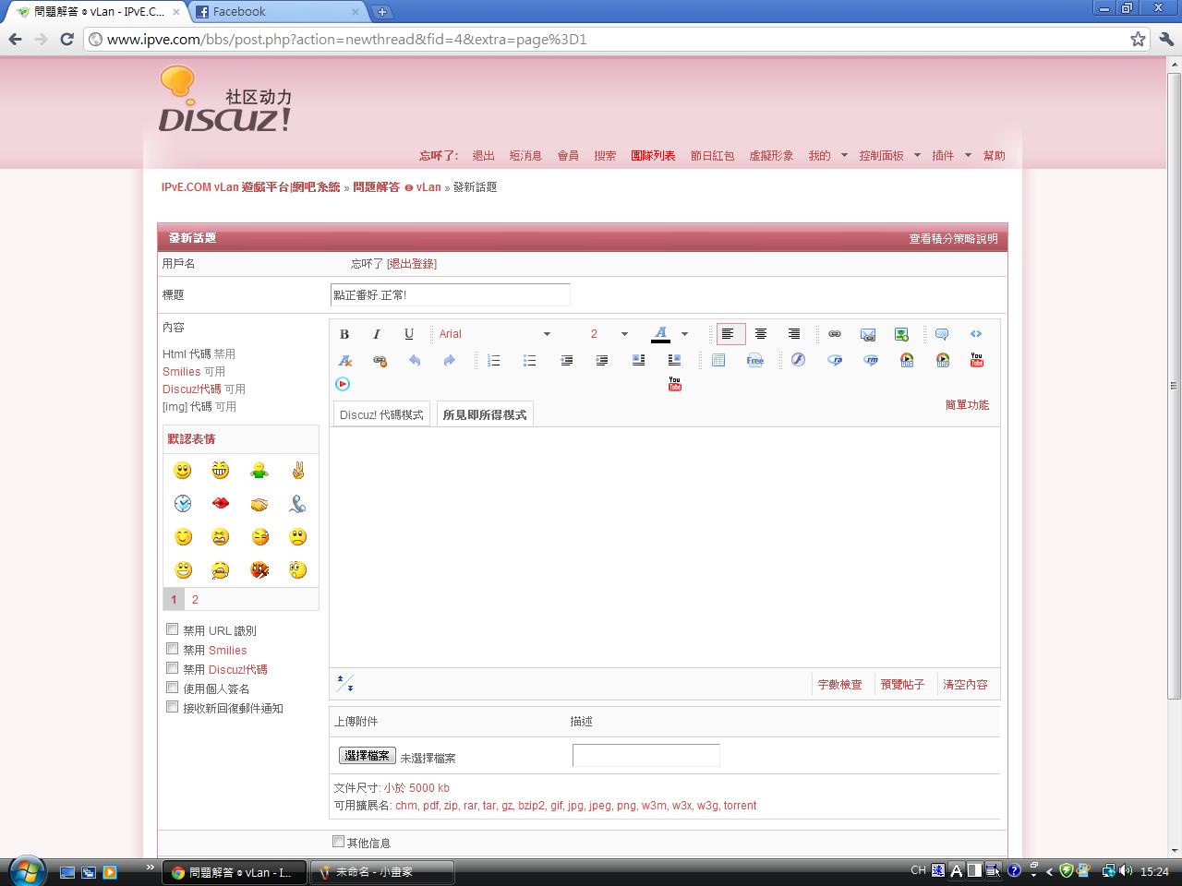This screenshot has width=1182, height=886.
Task: Insert the handshake smiley
Action: [259, 504]
